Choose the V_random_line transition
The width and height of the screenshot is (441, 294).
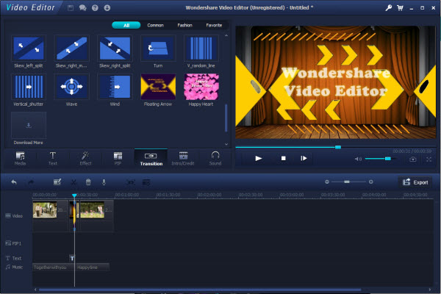coord(201,48)
